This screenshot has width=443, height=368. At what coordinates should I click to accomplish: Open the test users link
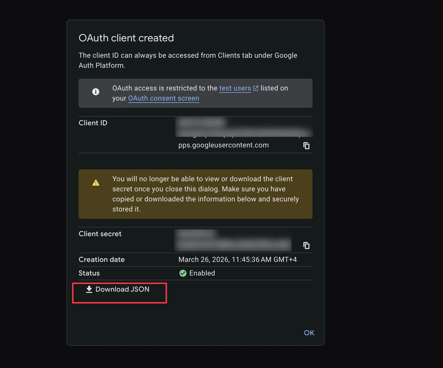(x=235, y=88)
